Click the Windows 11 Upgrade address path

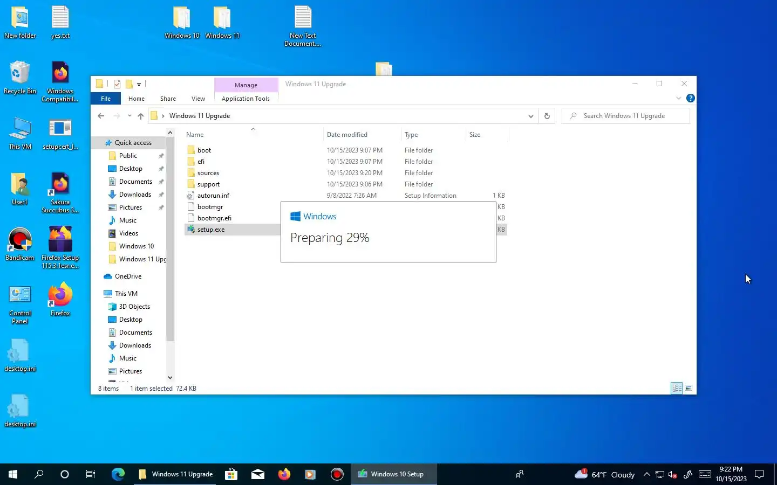click(200, 116)
